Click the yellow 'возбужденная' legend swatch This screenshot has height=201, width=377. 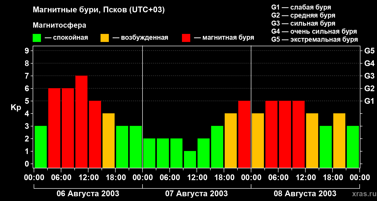point(105,38)
